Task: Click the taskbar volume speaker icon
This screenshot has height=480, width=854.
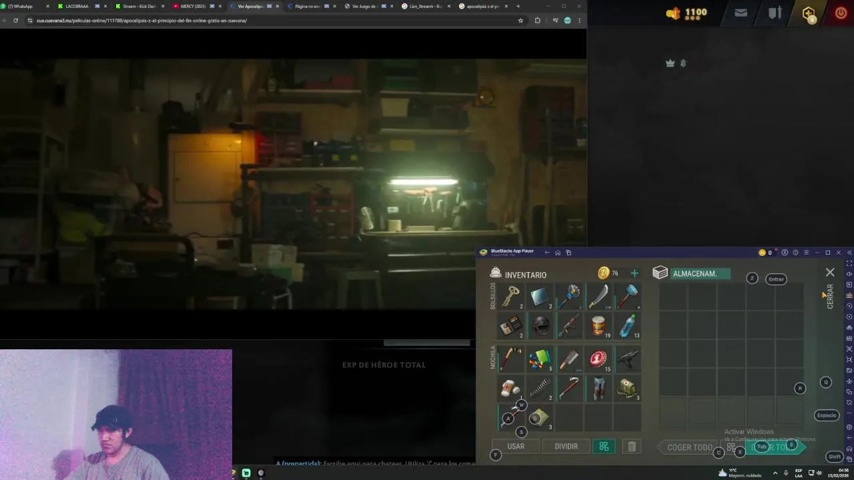Action: (x=819, y=473)
